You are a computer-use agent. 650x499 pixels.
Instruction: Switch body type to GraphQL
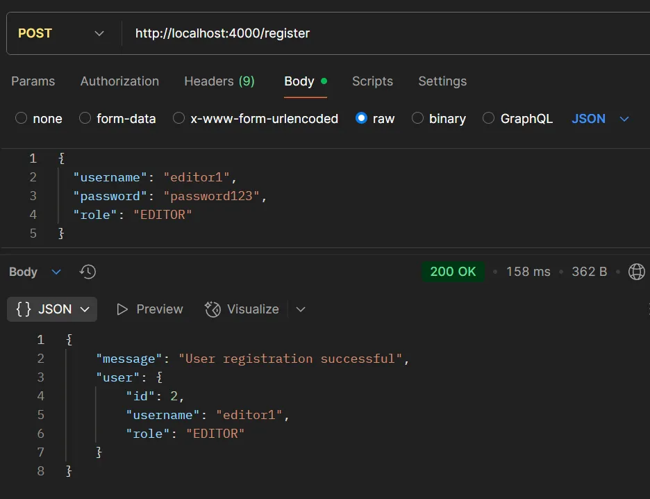tap(517, 118)
